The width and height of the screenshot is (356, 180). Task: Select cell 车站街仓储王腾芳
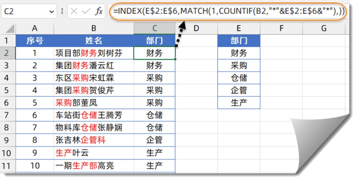point(94,115)
